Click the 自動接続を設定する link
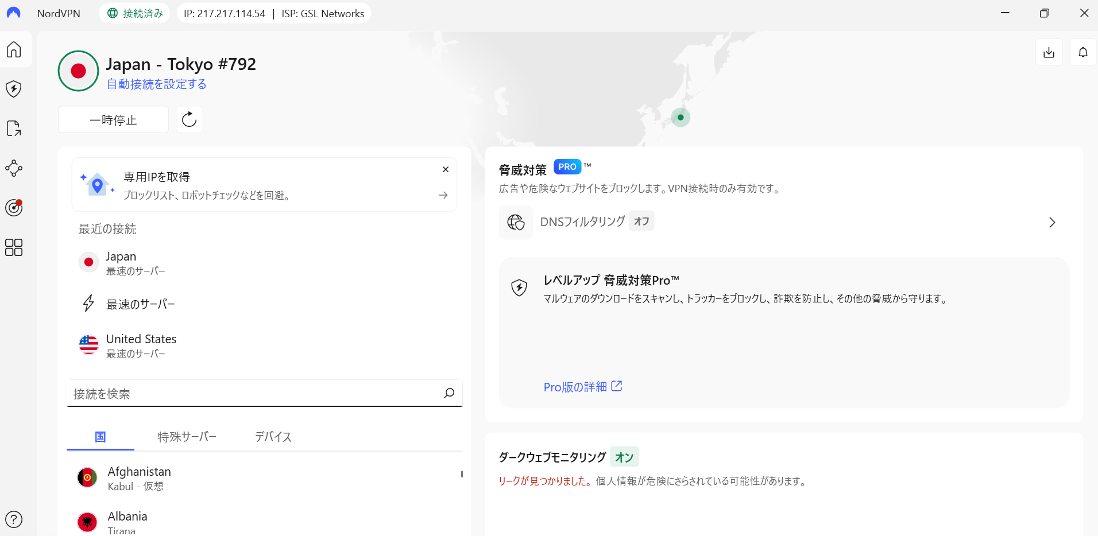This screenshot has width=1098, height=536. tap(157, 84)
